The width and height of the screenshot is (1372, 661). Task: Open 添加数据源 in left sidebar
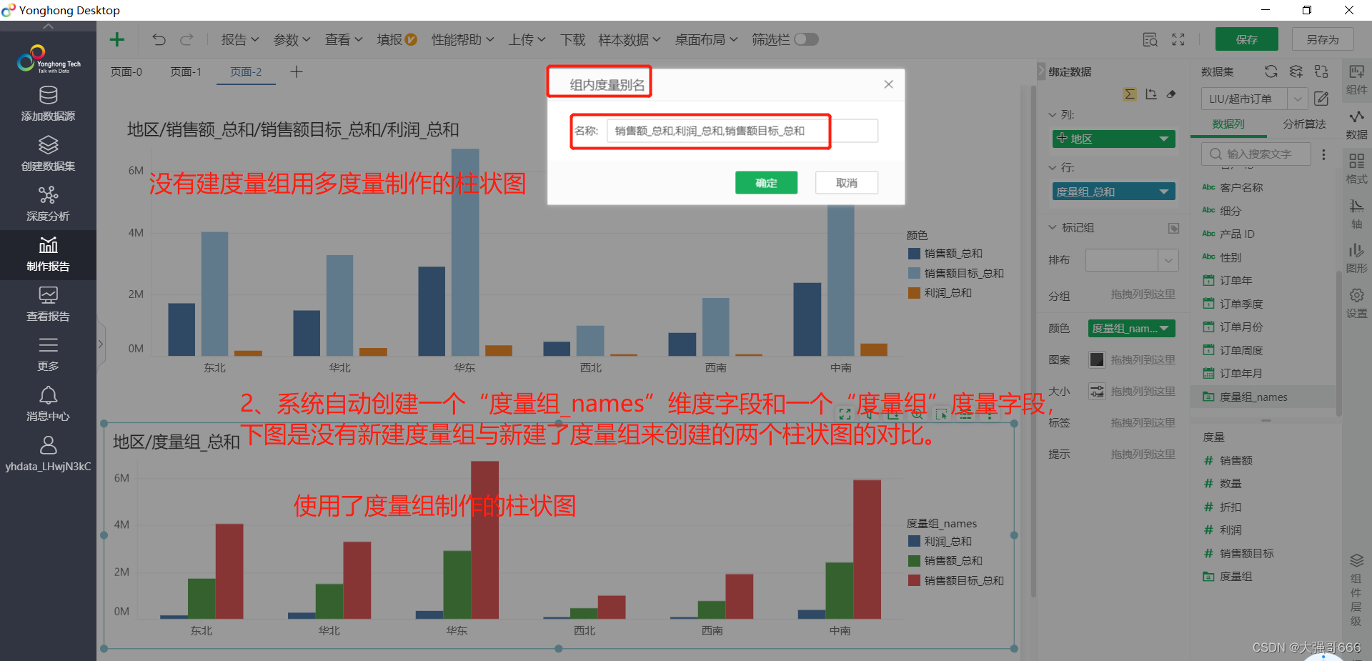tap(48, 104)
